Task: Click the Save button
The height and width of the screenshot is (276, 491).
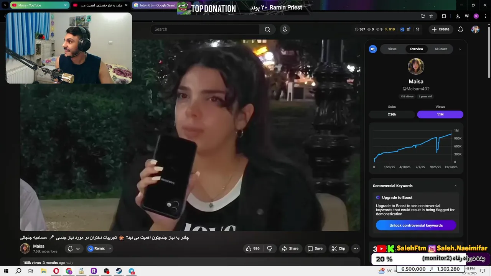Action: click(315, 248)
